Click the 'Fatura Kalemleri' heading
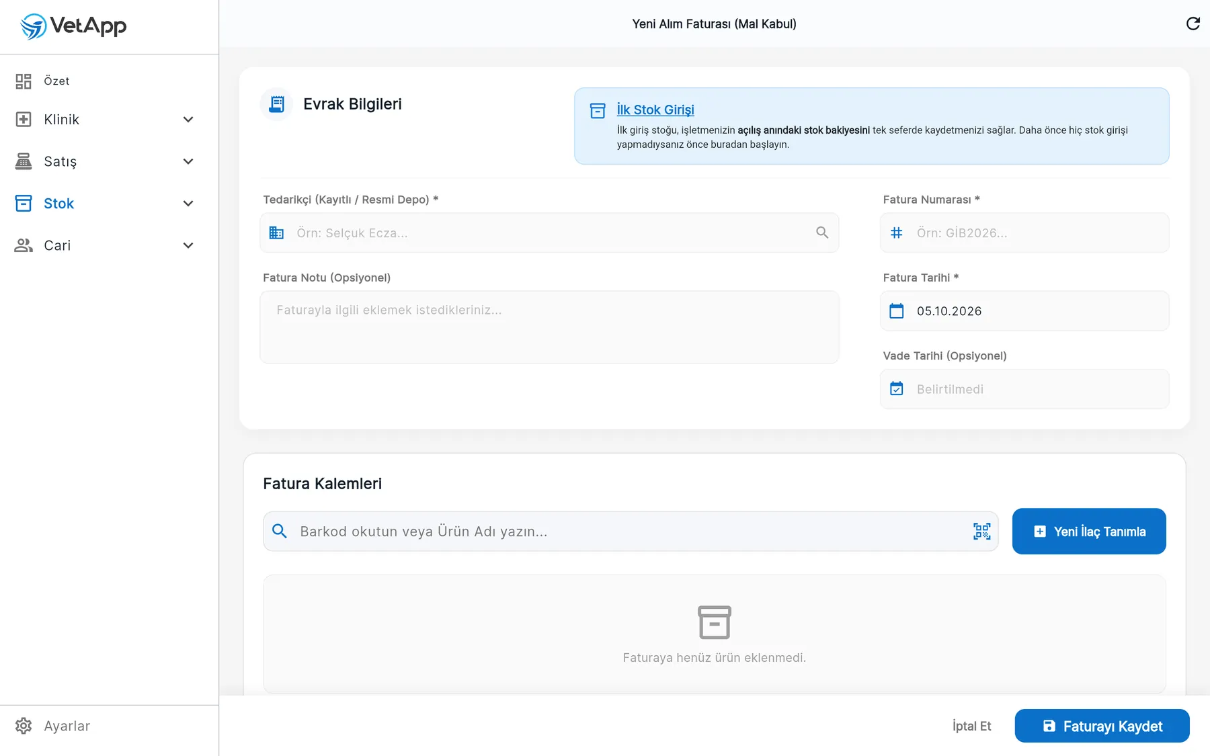This screenshot has height=756, width=1210. coord(323,483)
